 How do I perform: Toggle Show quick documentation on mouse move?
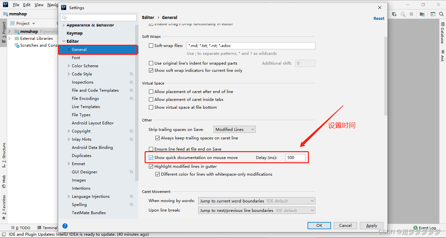click(151, 158)
